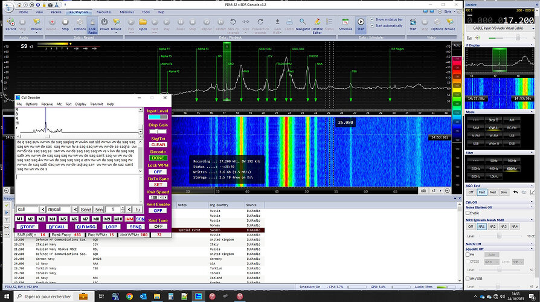The image size is (540, 302).
Task: Toggle Xmit Enable OFF button in CW Decoder
Action: pyautogui.click(x=158, y=210)
